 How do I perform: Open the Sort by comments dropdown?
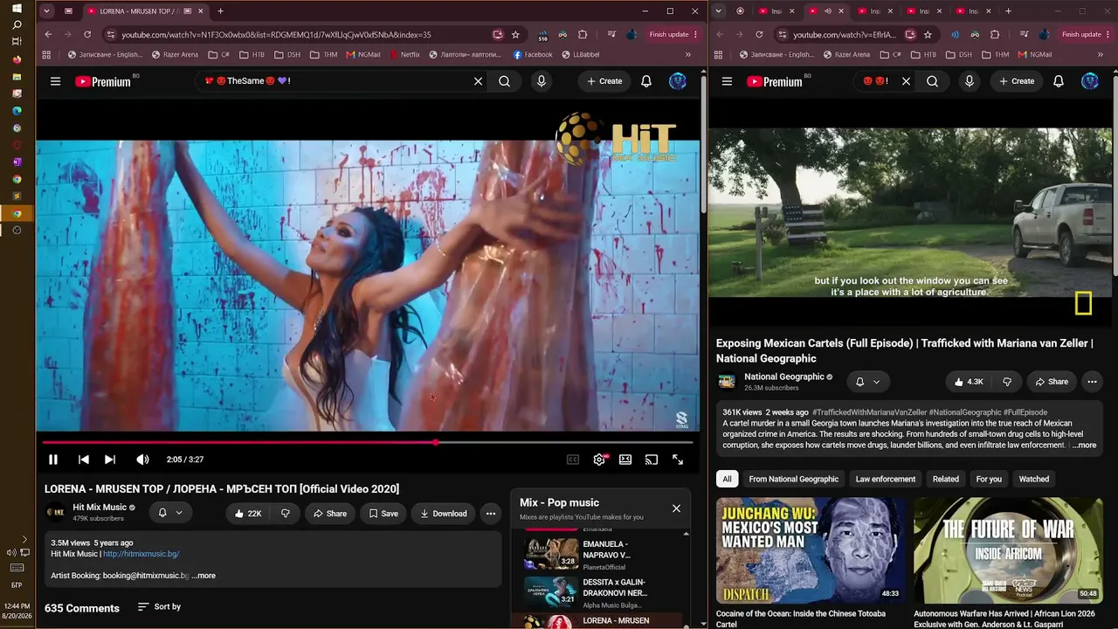159,607
